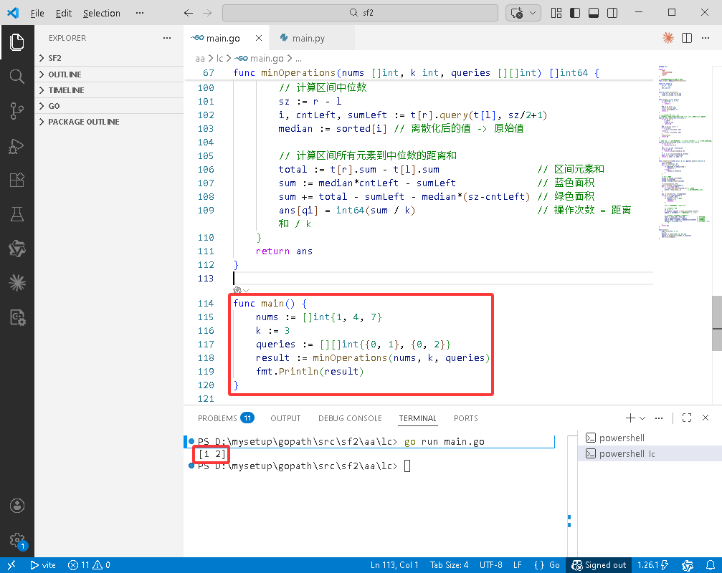Open the Customize Layout icon
The width and height of the screenshot is (722, 573).
556,13
